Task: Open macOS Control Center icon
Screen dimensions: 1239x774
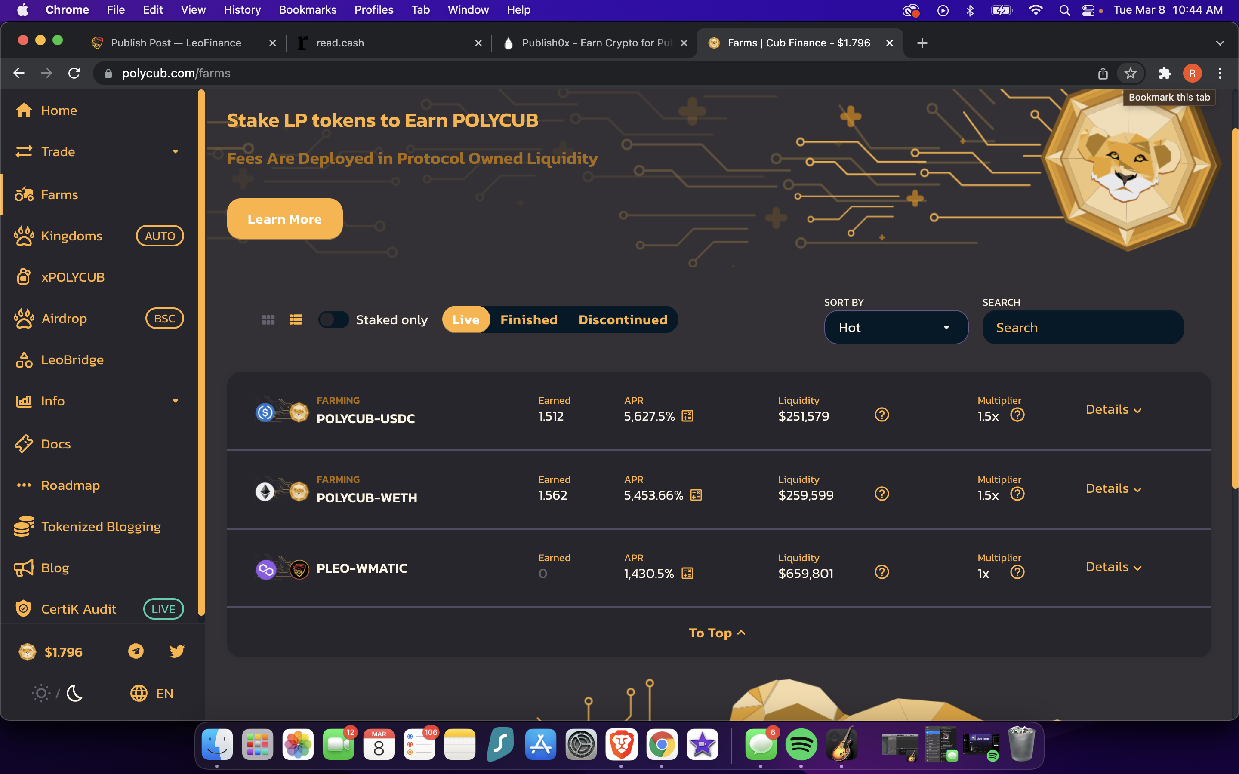Action: tap(1088, 10)
